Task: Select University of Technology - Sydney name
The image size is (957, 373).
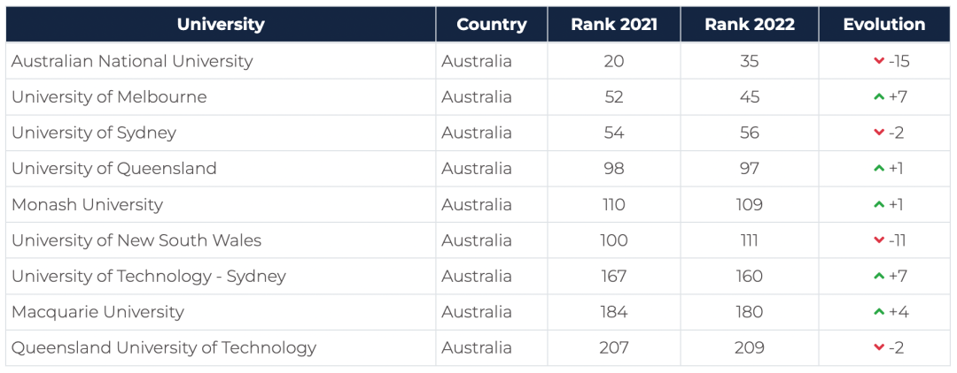Action: [x=149, y=276]
